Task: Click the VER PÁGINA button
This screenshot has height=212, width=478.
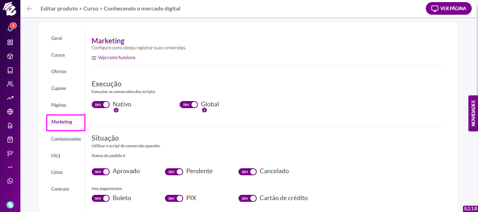Action: pyautogui.click(x=449, y=8)
